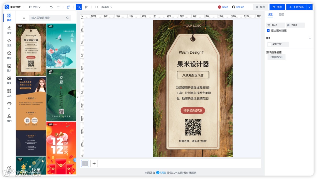Click the undo arrow in the toolbar

point(51,7)
